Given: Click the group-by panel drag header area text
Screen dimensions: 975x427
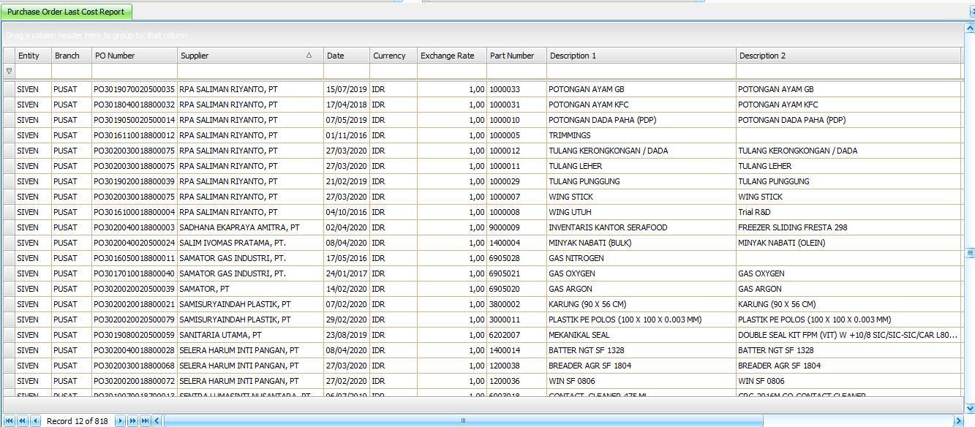Looking at the screenshot, I should tap(97, 35).
